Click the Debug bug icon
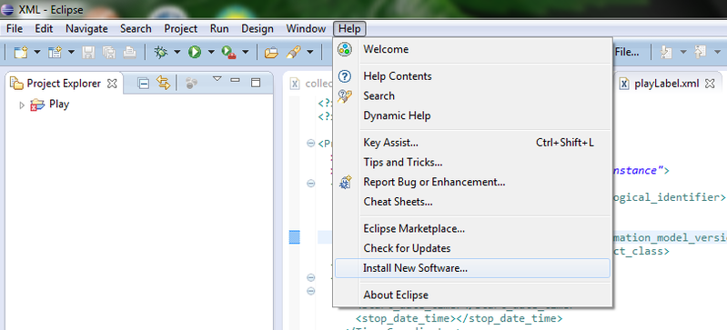Screen dimensions: 727x330 [x=161, y=53]
